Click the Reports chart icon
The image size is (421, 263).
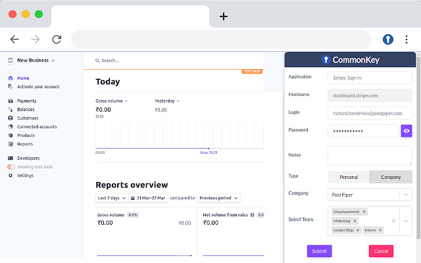[x=11, y=144]
